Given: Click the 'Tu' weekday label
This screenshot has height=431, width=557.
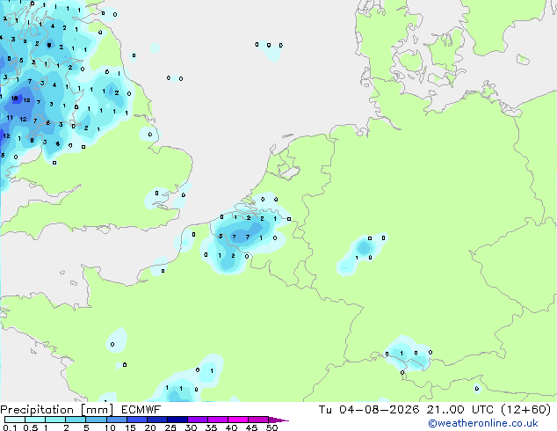Looking at the screenshot, I should coord(325,410).
